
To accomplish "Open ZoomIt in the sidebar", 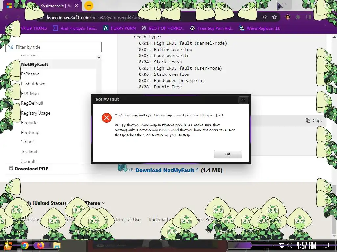I will point(28,161).
